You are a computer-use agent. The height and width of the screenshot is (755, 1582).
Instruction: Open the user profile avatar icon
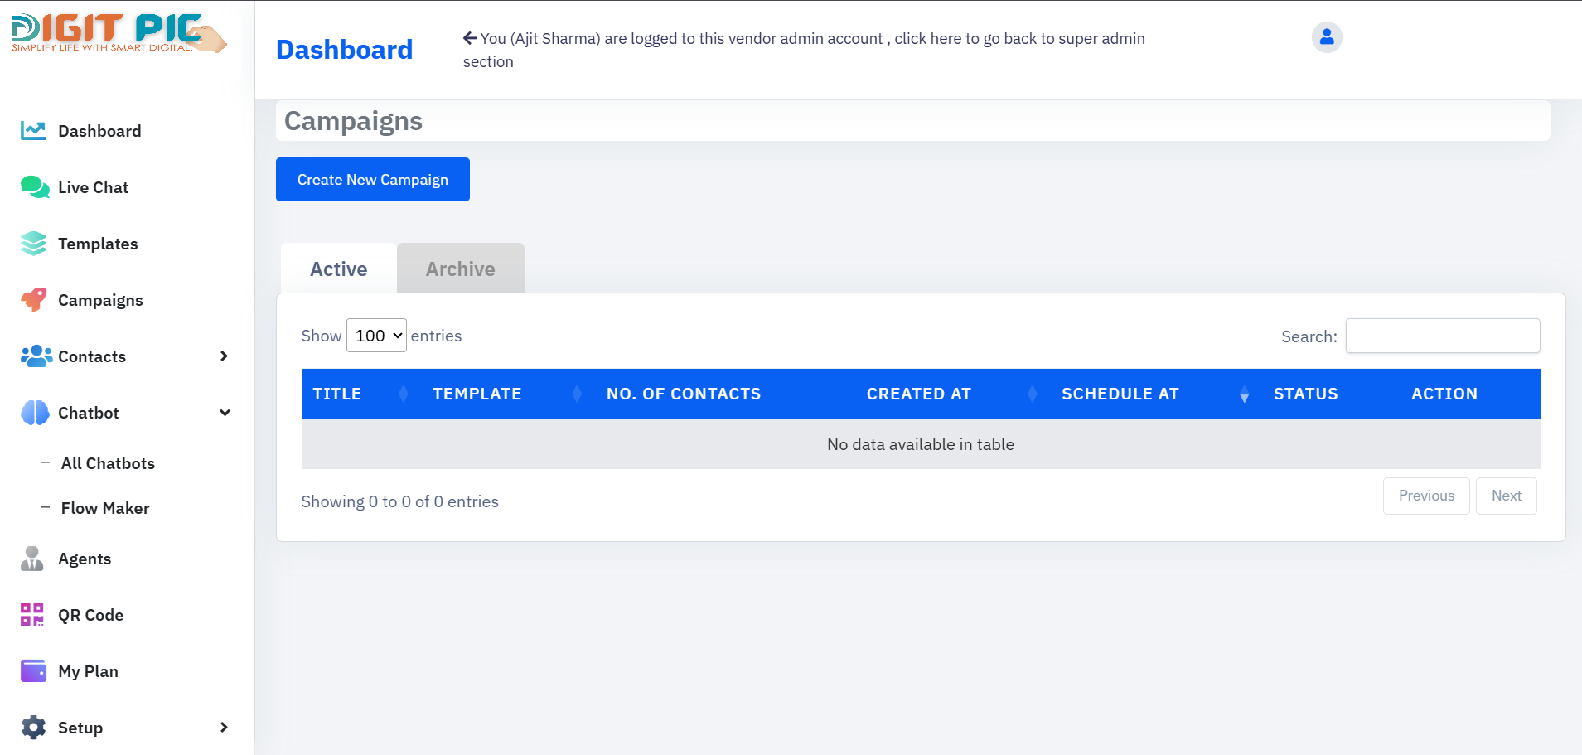1326,37
